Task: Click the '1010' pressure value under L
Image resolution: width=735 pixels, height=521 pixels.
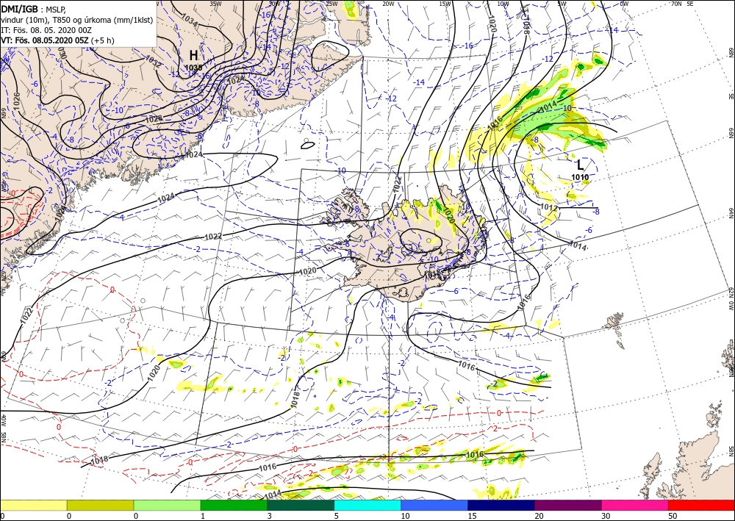Action: (580, 177)
